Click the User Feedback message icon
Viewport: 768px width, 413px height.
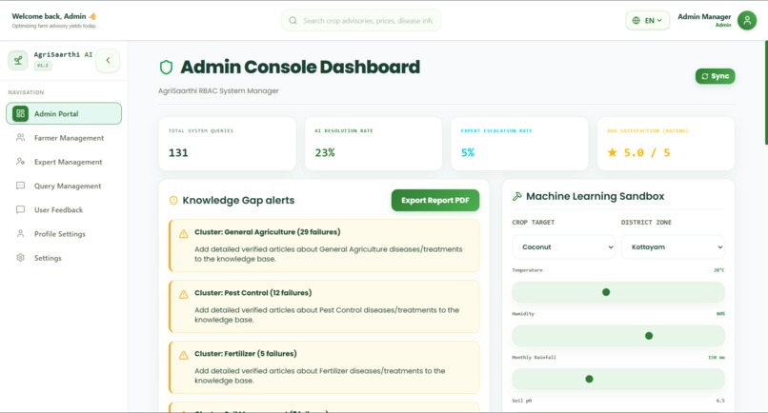coord(20,209)
